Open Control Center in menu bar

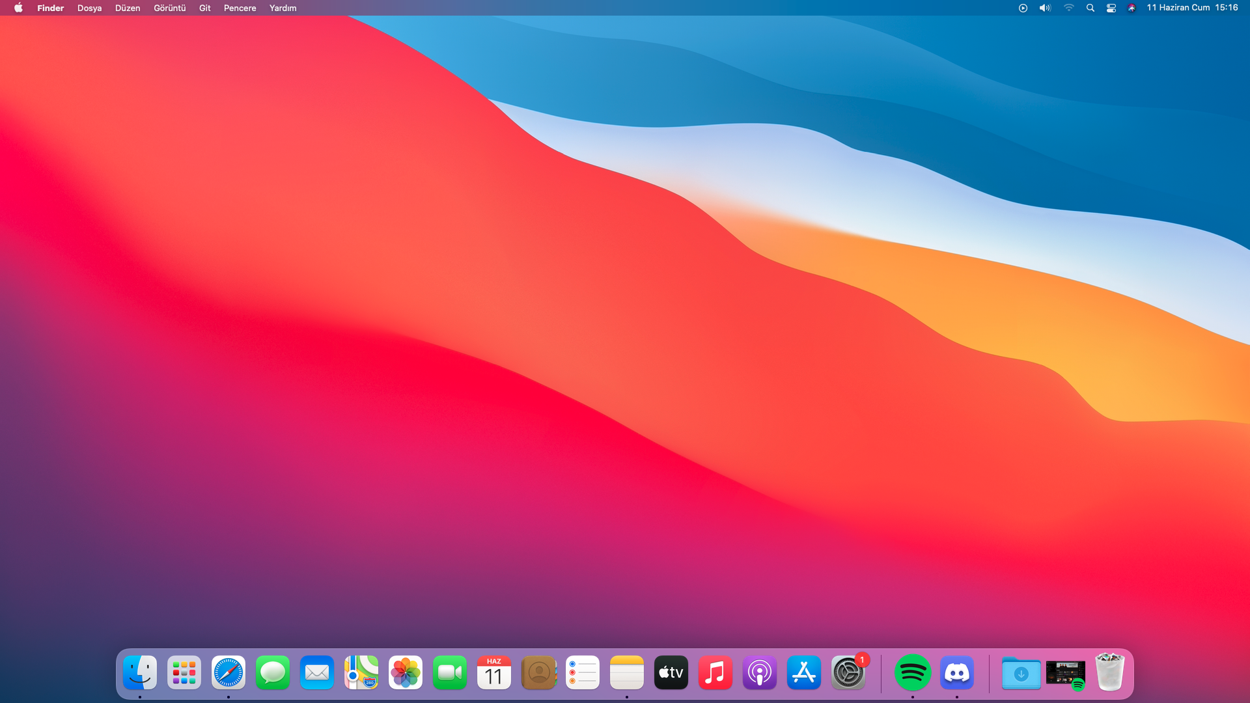[x=1111, y=8]
